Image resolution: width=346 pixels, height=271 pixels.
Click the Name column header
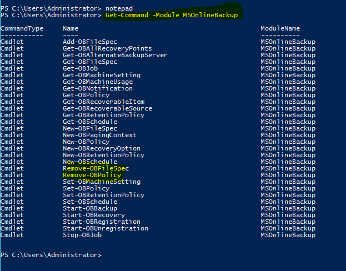71,28
